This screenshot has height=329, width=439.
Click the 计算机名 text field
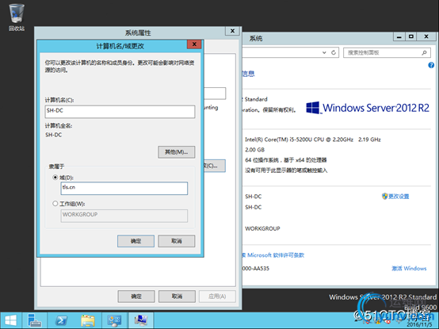click(120, 112)
